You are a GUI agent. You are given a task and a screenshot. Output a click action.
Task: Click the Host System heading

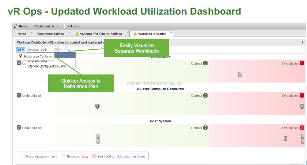point(160,121)
